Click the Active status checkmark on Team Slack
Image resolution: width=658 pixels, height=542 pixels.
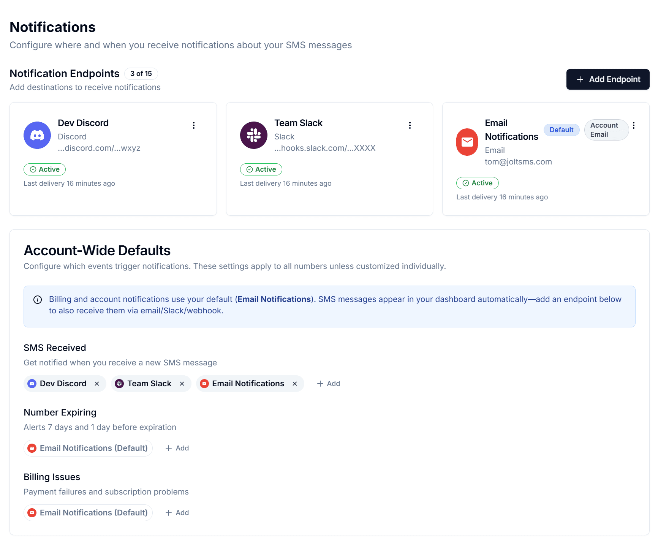(x=250, y=169)
